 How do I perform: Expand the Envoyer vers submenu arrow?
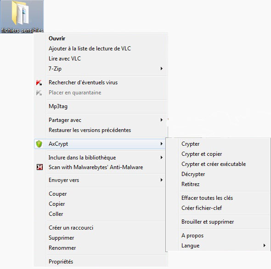tap(162, 180)
